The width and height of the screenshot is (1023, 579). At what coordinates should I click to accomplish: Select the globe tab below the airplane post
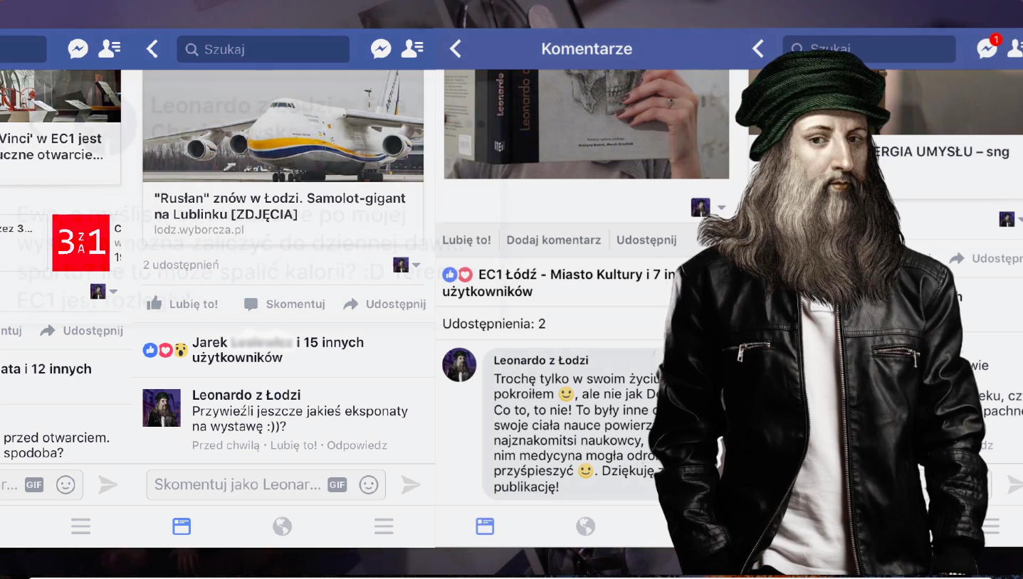(x=282, y=526)
